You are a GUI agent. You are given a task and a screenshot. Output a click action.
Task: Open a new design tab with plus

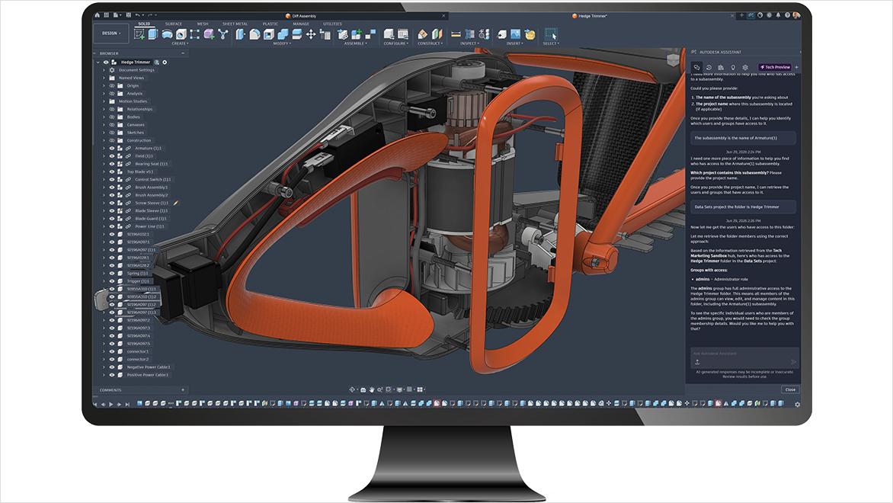point(741,15)
